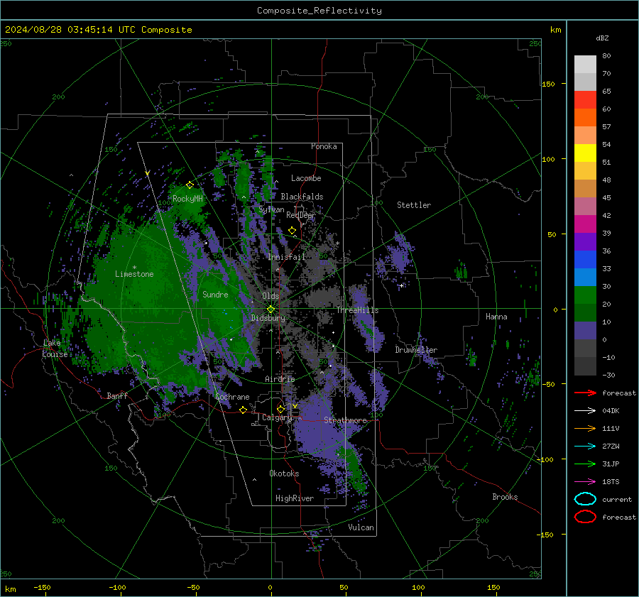639x597 pixels.
Task: Click the cyan 27ZW arrow in the legend
Action: click(585, 447)
